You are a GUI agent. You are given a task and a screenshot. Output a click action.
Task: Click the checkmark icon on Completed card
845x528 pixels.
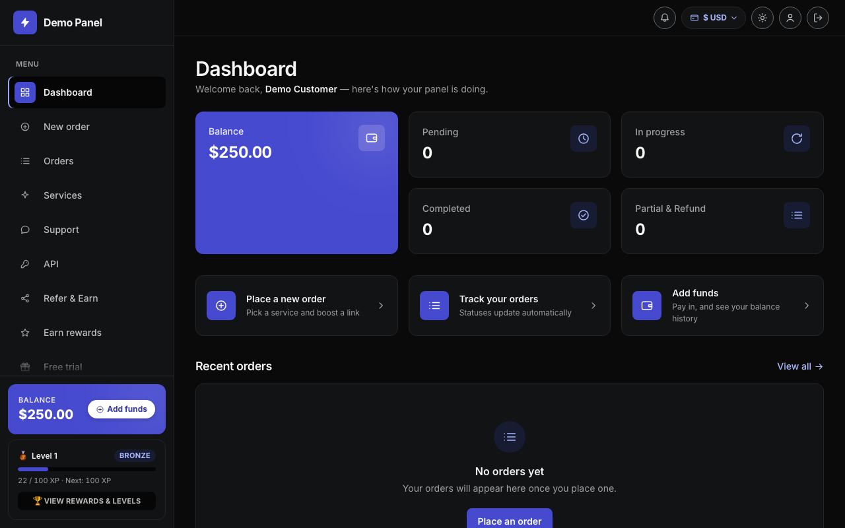584,215
